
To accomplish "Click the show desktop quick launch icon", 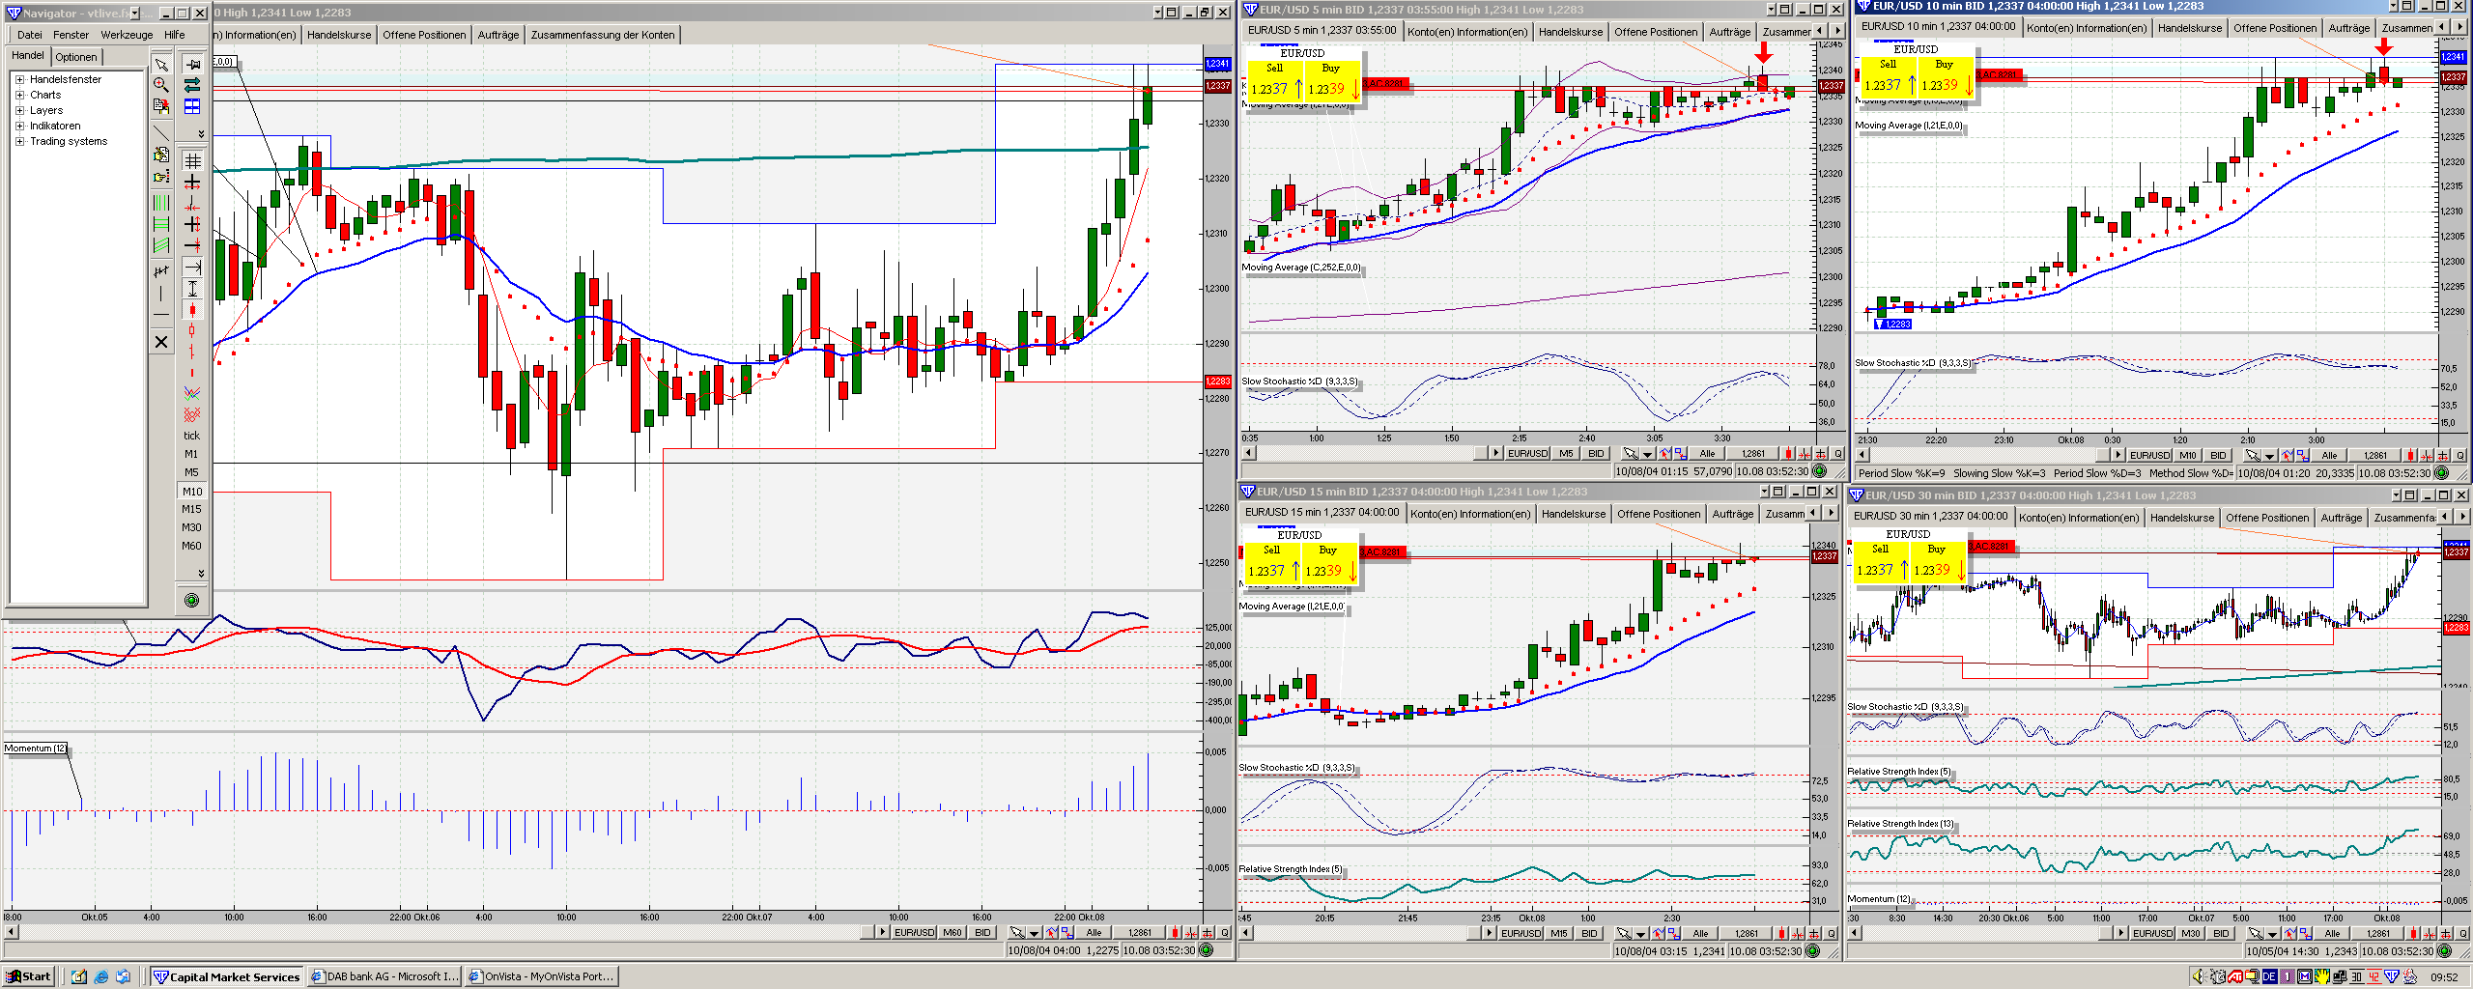I will [x=79, y=976].
